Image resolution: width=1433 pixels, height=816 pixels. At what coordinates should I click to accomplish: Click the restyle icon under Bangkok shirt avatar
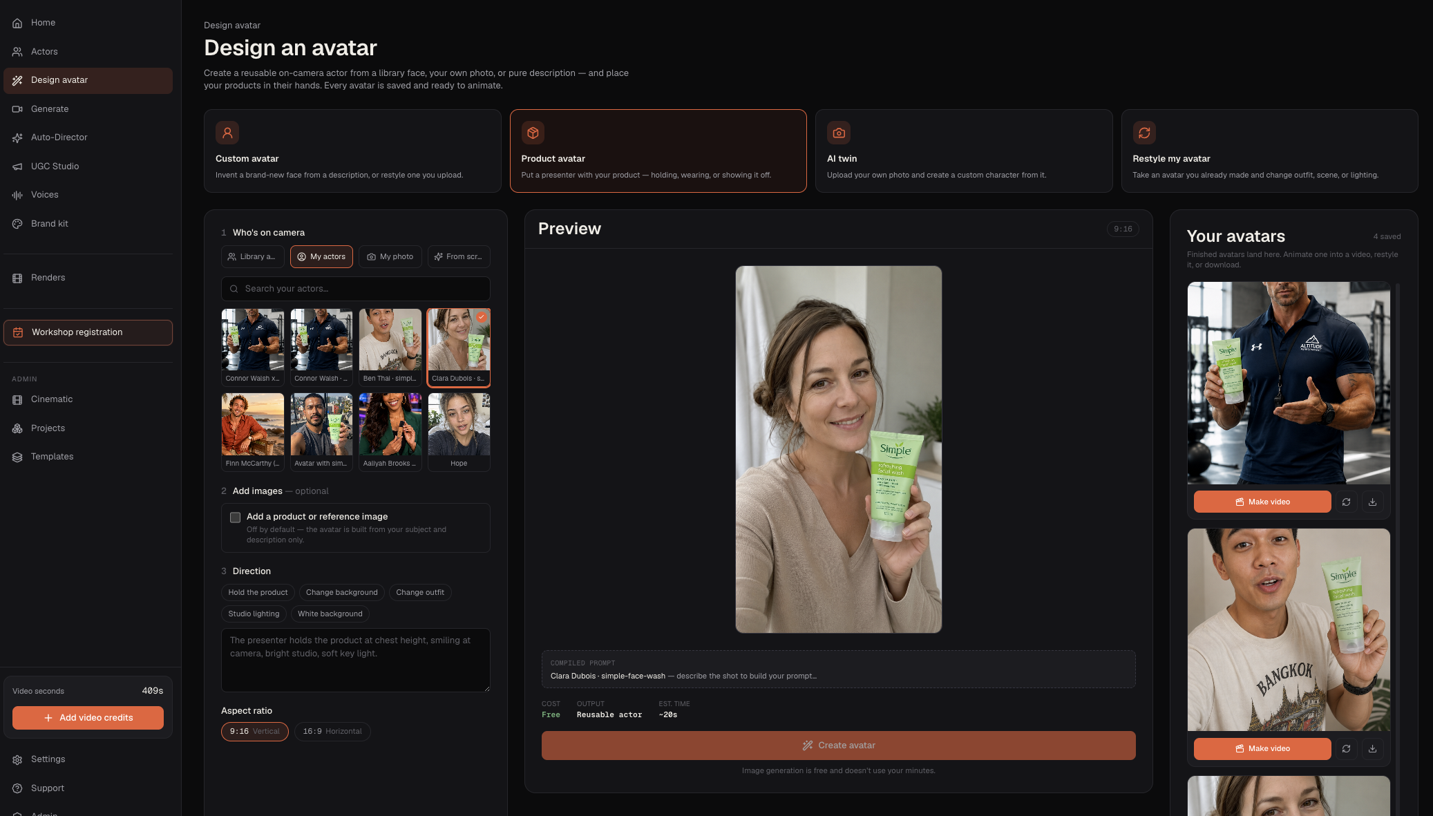1346,748
